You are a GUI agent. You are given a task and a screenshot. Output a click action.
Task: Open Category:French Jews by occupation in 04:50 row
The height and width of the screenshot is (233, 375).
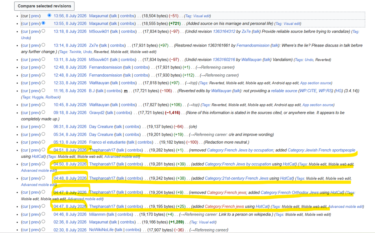(238, 164)
